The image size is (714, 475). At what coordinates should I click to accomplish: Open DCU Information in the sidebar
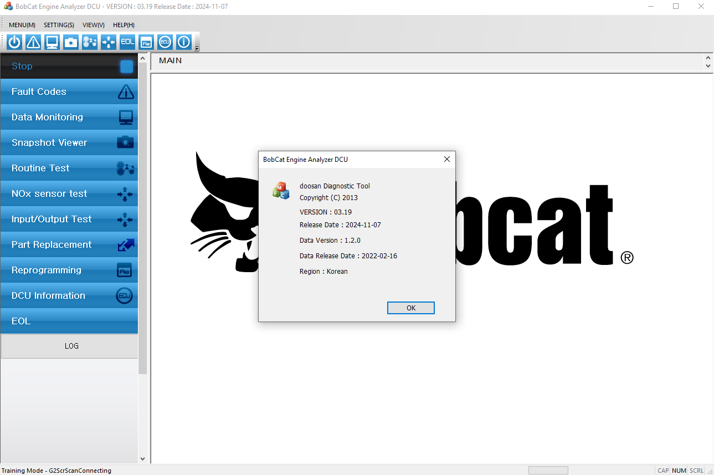click(69, 295)
